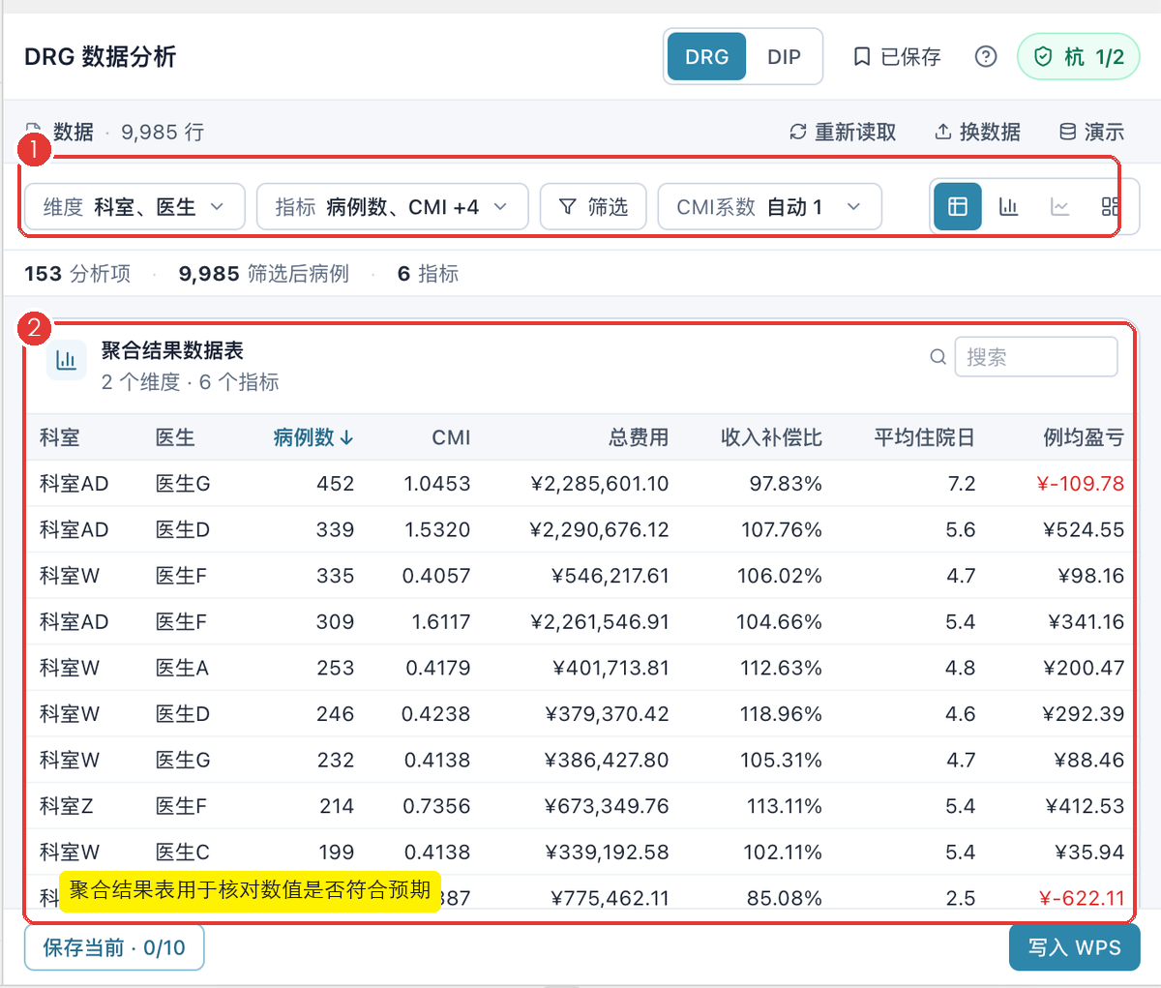Select cell ¥386,427.80
The height and width of the screenshot is (988, 1161).
pos(607,760)
